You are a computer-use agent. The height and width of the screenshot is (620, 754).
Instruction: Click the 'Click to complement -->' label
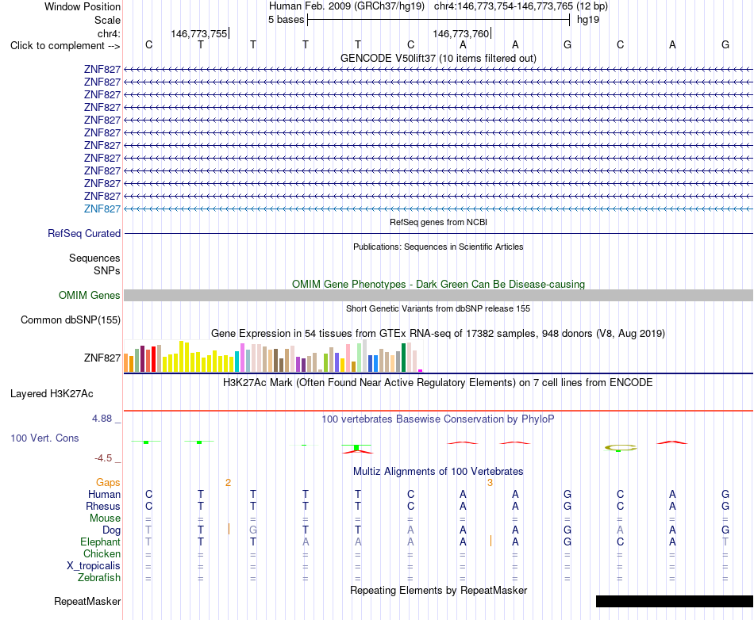pyautogui.click(x=65, y=46)
